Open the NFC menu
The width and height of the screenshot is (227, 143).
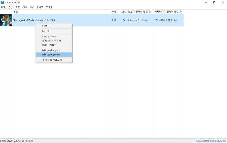[x=31, y=7]
